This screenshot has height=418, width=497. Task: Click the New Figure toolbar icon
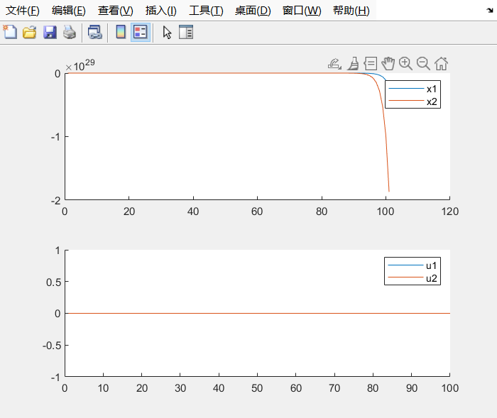tap(10, 32)
